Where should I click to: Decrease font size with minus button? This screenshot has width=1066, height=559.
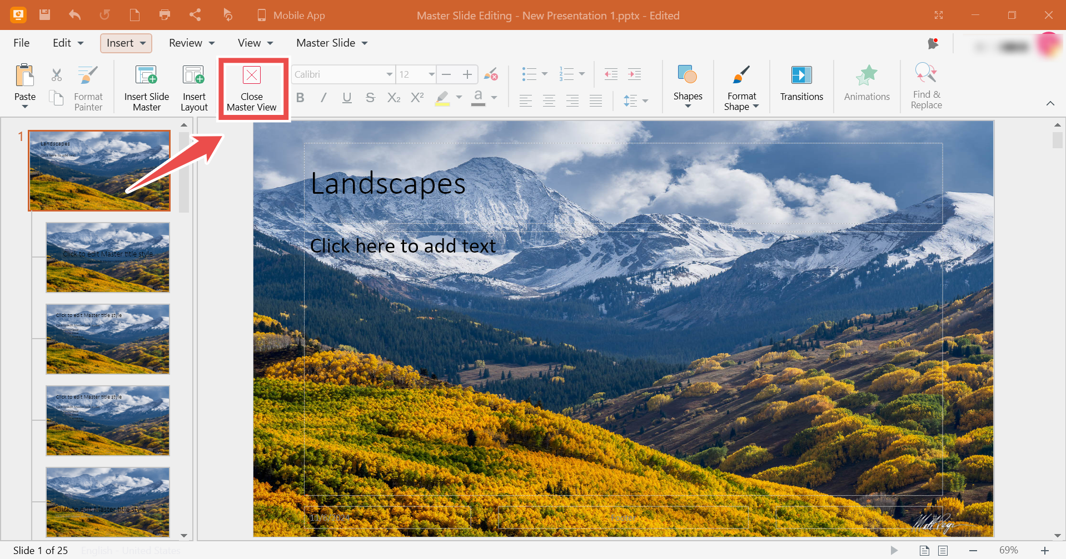446,74
